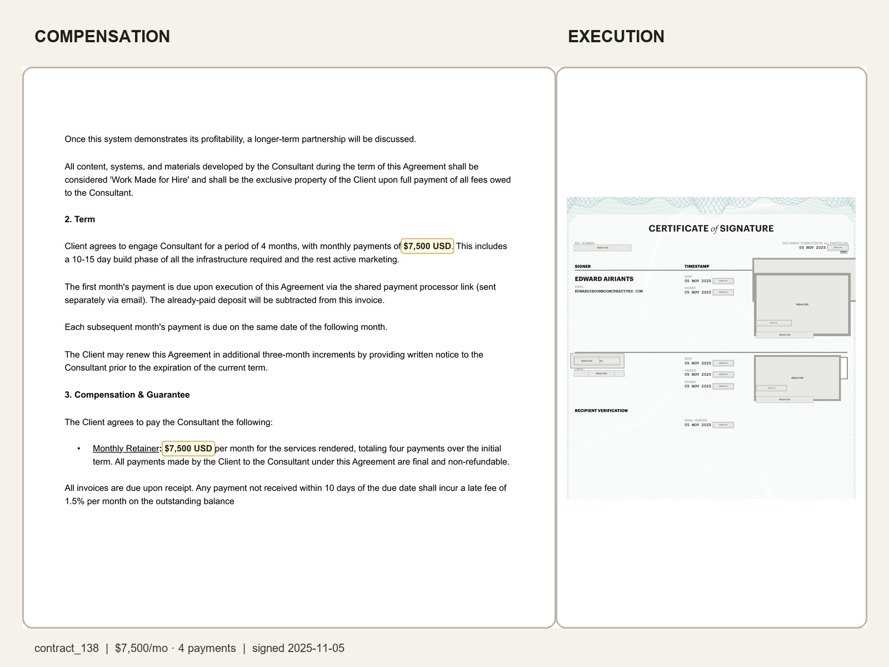Viewport: 889px width, 667px height.
Task: Select highlighted $7,500 USD after Monthly Retainer
Action: pyautogui.click(x=188, y=449)
